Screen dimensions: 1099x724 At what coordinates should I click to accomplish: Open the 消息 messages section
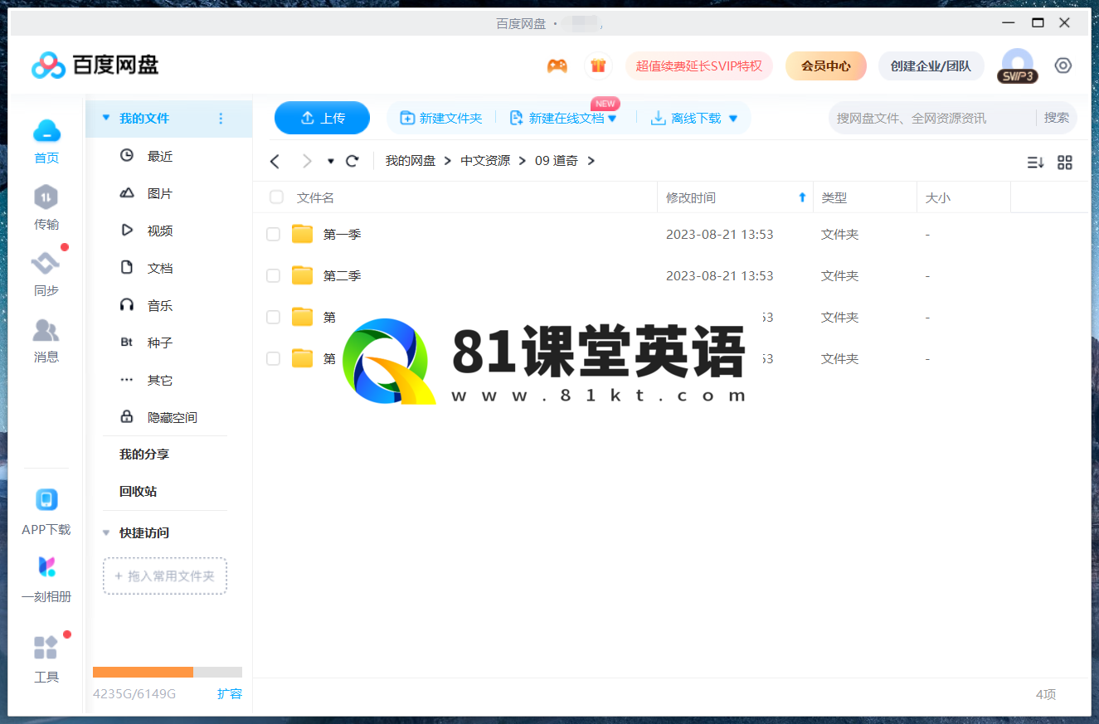click(x=46, y=340)
